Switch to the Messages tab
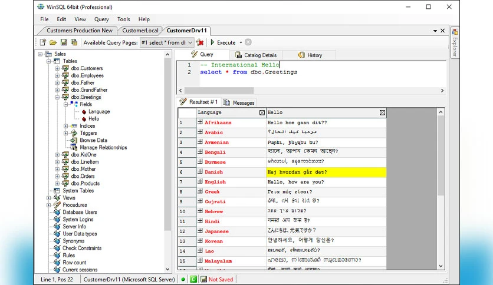The width and height of the screenshot is (493, 285). [x=239, y=102]
